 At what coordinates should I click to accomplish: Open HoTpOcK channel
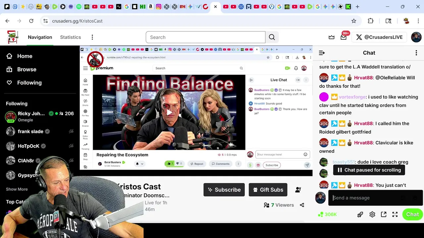pyautogui.click(x=40, y=146)
